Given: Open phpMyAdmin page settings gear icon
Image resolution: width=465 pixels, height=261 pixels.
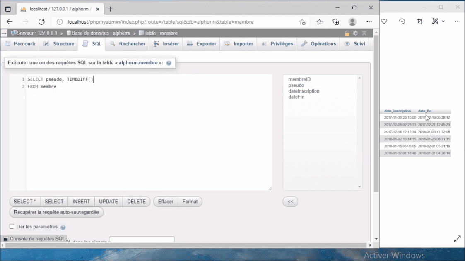Looking at the screenshot, I should point(356,33).
